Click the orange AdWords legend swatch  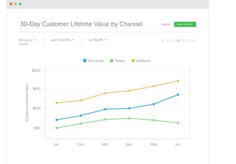pos(133,61)
